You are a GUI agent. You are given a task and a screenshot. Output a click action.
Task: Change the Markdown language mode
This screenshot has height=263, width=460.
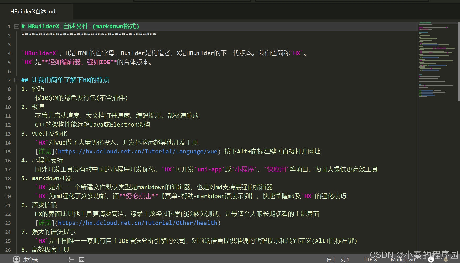coord(403,260)
